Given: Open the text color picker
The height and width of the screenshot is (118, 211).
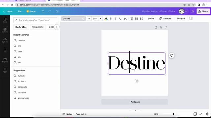Looking at the screenshot, I should click(106, 19).
